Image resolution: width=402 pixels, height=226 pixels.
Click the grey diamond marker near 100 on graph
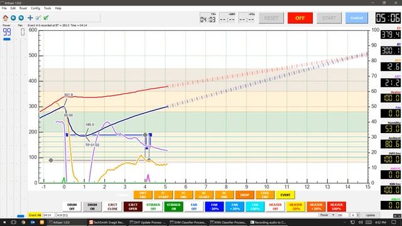pyautogui.click(x=51, y=160)
